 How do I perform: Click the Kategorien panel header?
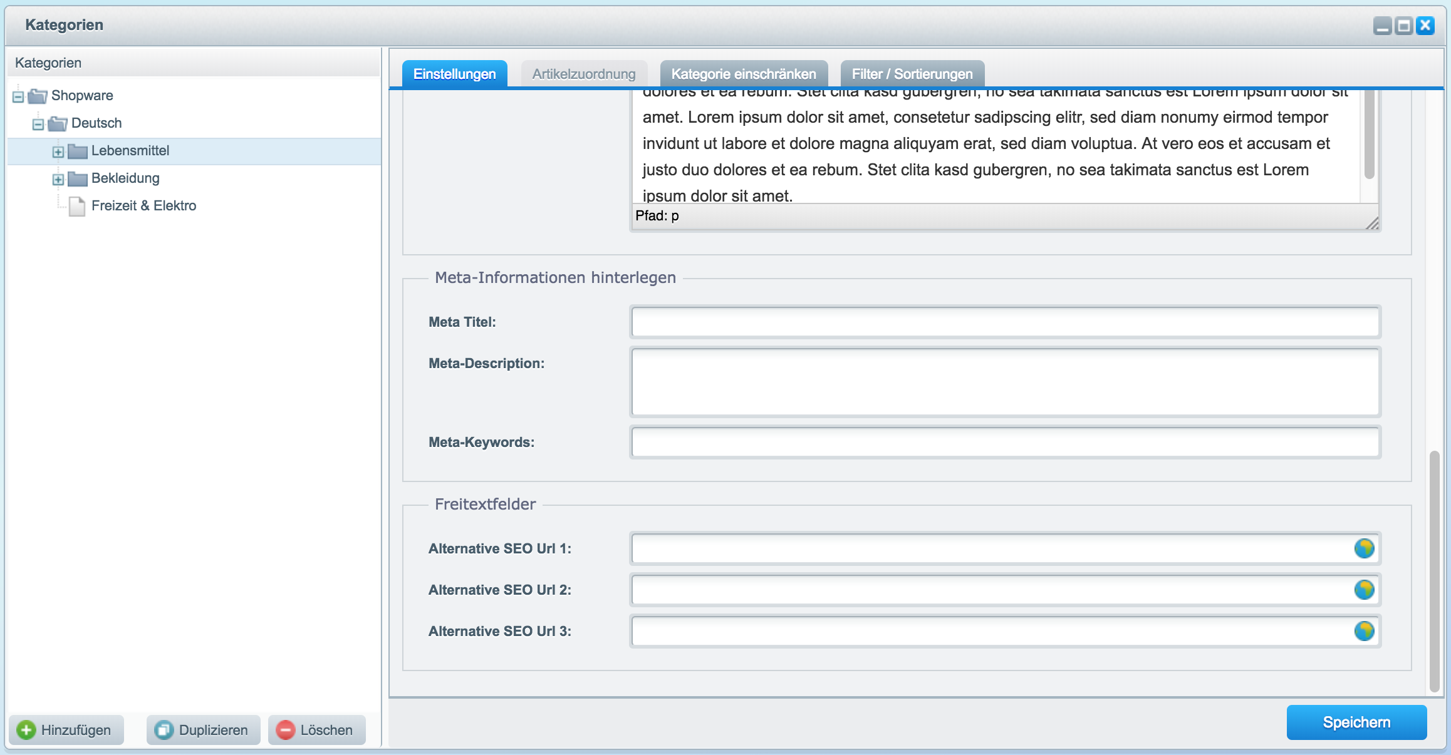coord(194,63)
